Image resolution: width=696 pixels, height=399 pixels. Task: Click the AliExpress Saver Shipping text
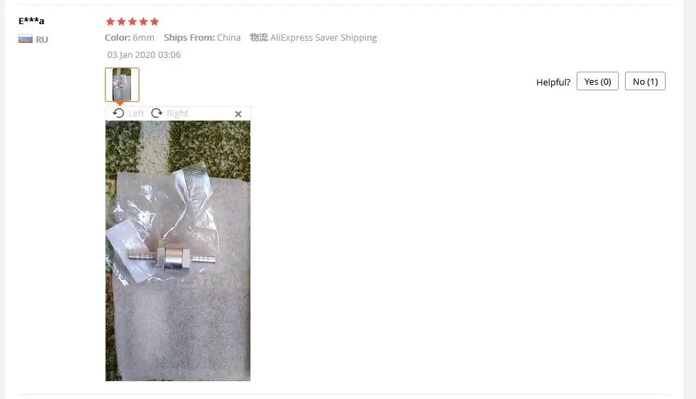click(x=324, y=38)
